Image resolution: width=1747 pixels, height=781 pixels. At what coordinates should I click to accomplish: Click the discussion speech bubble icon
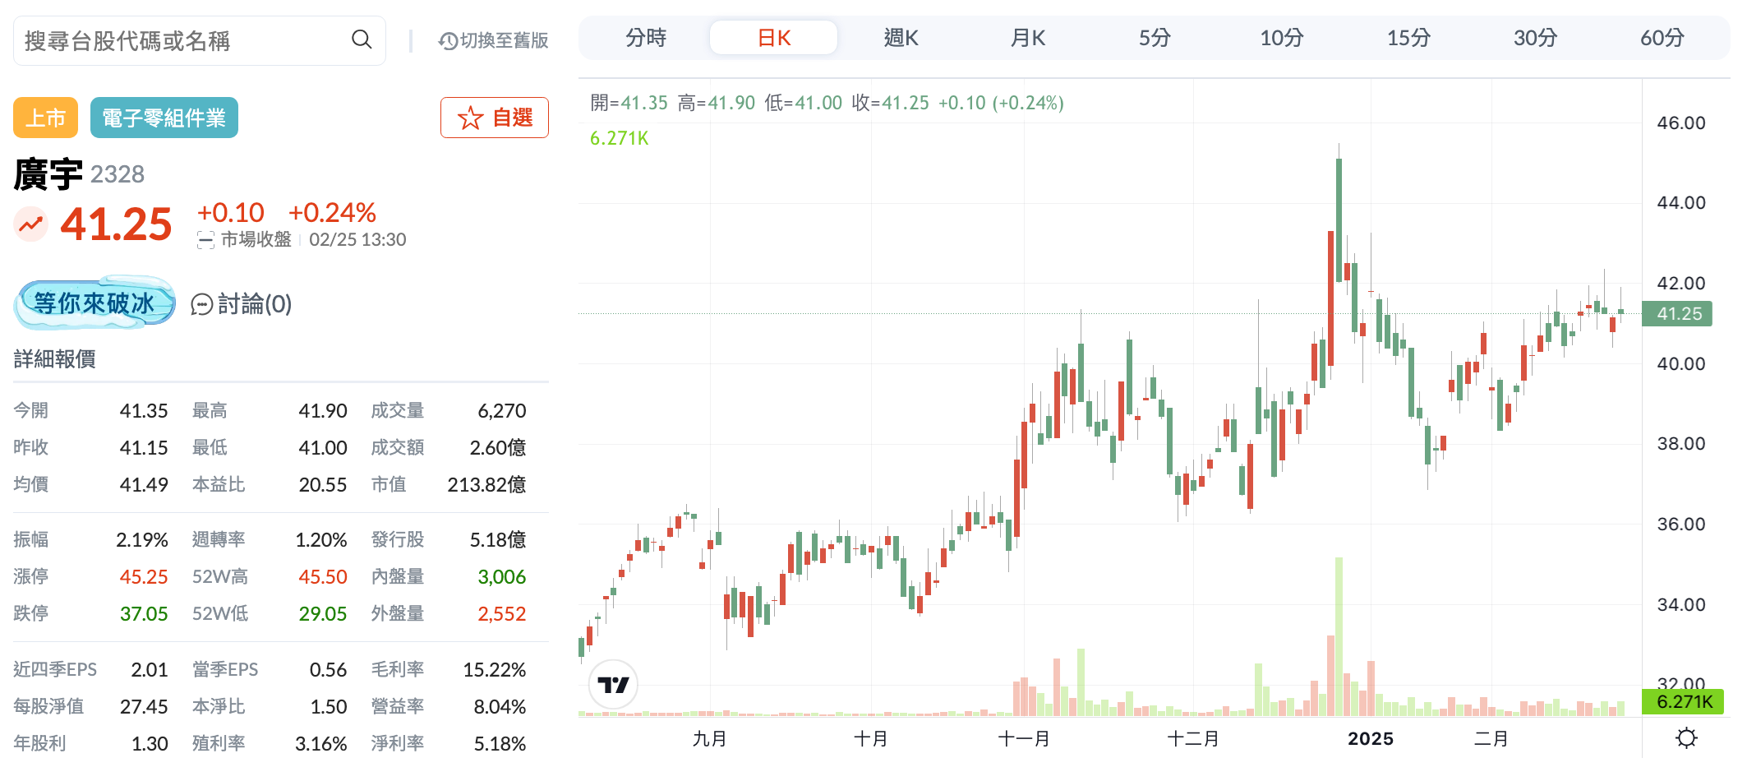point(202,305)
